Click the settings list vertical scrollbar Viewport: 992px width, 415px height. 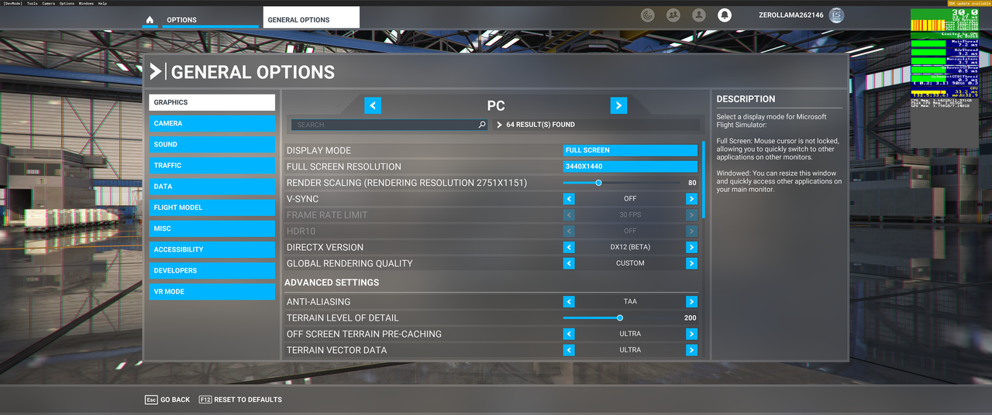(x=704, y=180)
